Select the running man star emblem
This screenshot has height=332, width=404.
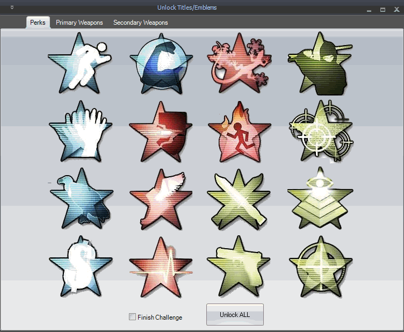click(x=81, y=62)
